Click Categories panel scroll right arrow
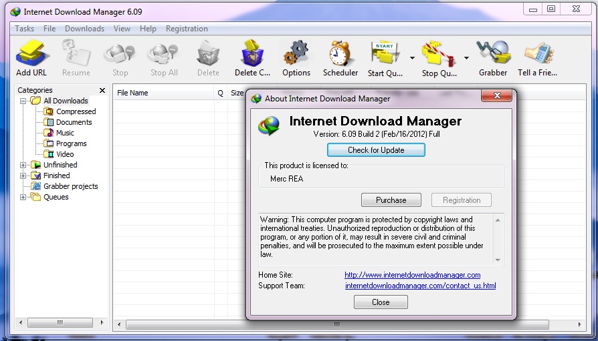 (102, 323)
